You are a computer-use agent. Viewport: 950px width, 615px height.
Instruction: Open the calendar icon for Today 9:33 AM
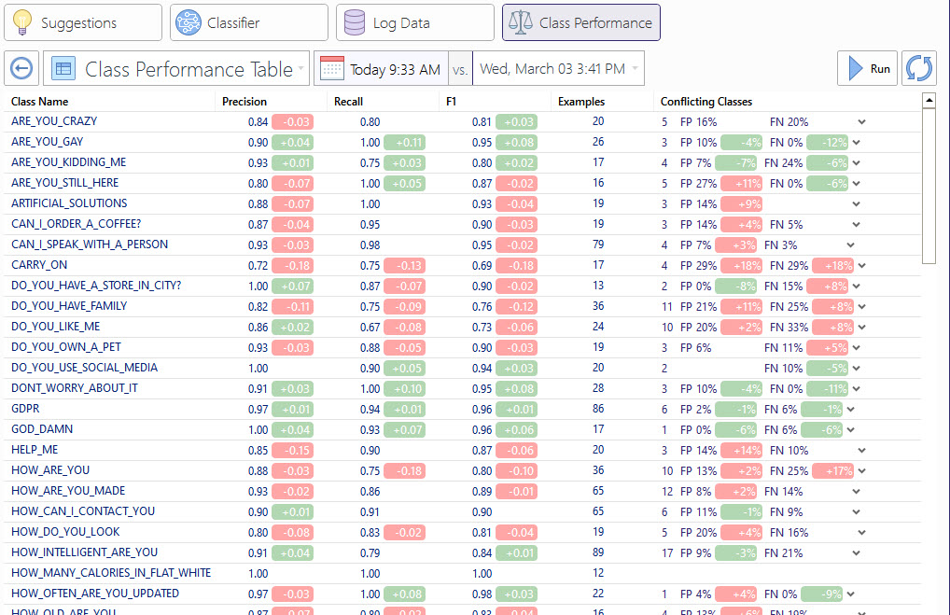click(332, 67)
